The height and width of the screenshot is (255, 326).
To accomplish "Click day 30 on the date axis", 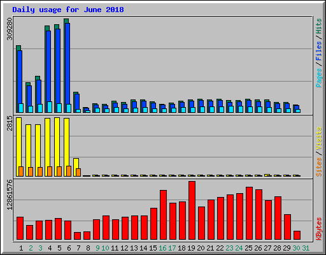I will pos(296,248).
